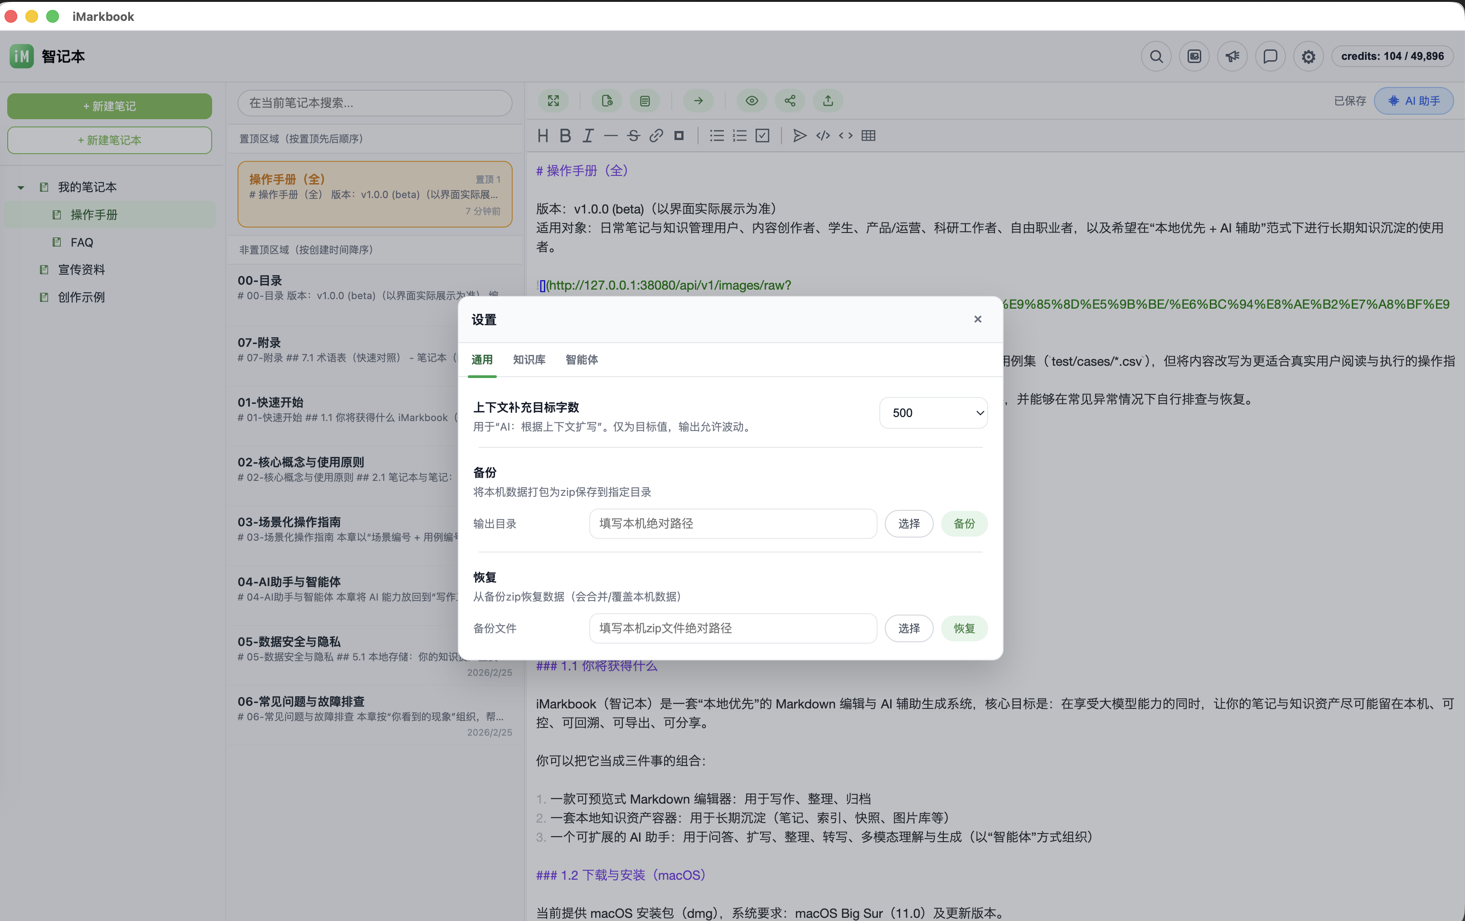Collapse the 我的笔记本 tree item
Image resolution: width=1465 pixels, height=921 pixels.
click(20, 187)
